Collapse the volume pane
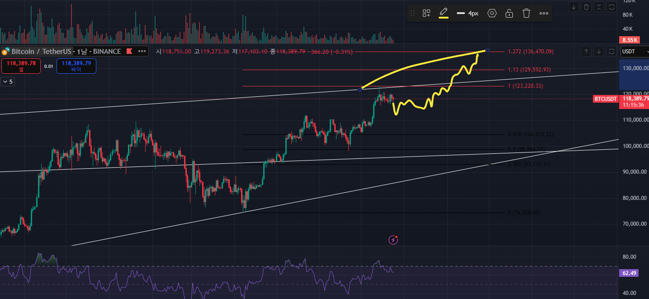The height and width of the screenshot is (299, 649). coord(599,7)
